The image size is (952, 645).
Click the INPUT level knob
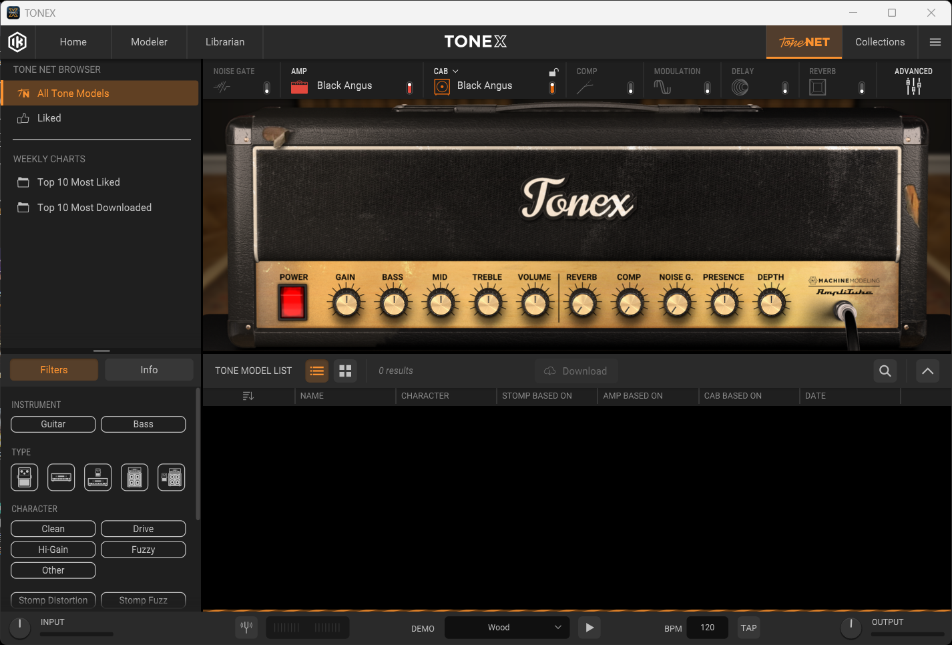(x=20, y=628)
